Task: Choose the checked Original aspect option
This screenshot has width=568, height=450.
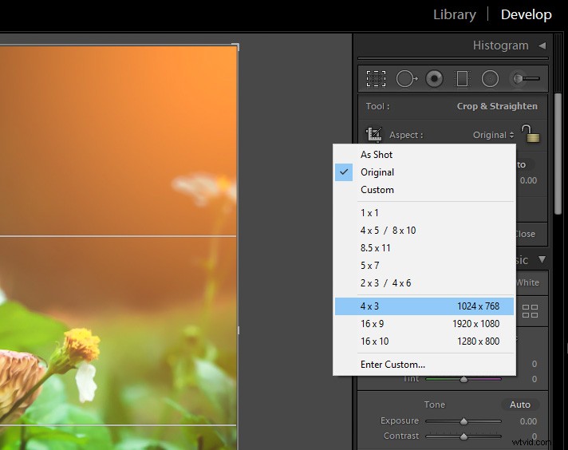Action: click(424, 172)
